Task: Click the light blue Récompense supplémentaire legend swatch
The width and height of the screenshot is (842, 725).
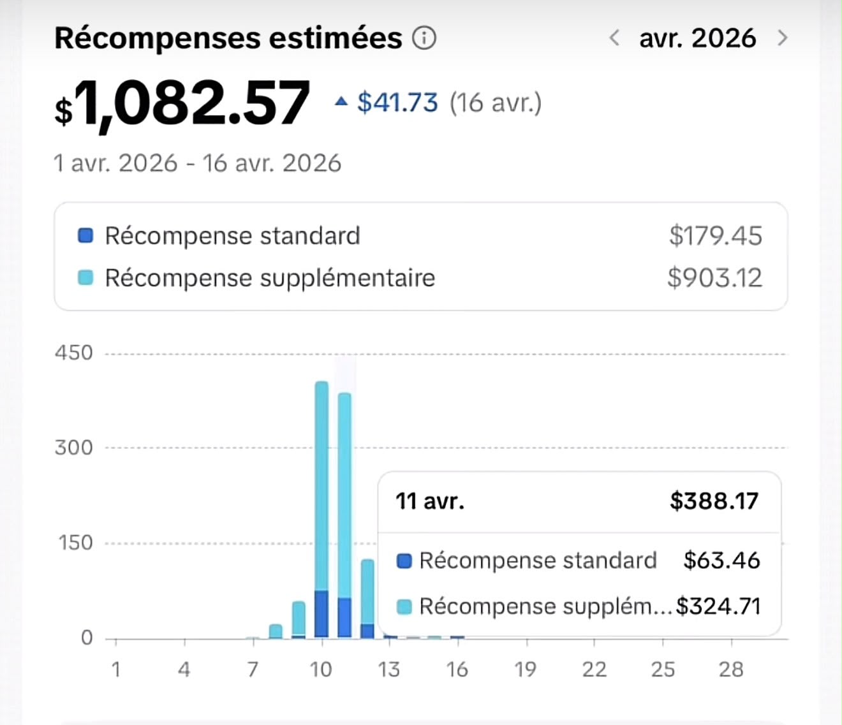Action: click(x=85, y=277)
